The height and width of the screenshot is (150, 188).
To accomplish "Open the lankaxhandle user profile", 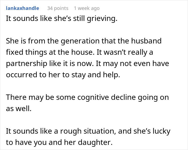I will [23, 8].
